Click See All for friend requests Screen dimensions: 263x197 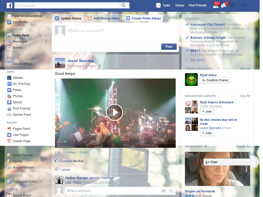245,69
